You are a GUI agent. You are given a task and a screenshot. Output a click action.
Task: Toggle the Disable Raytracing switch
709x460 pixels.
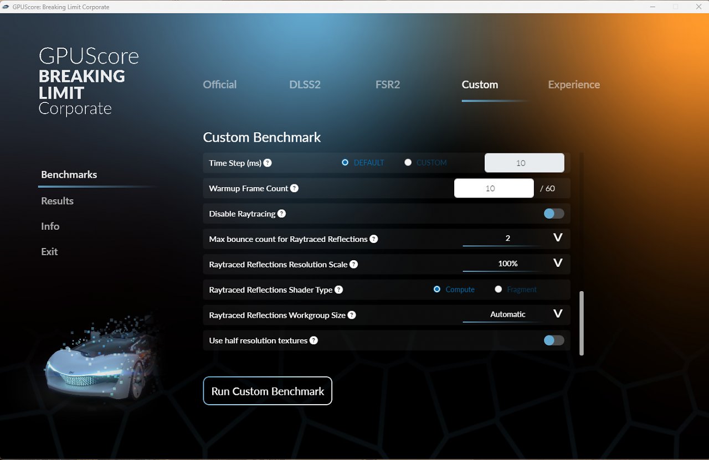tap(554, 214)
